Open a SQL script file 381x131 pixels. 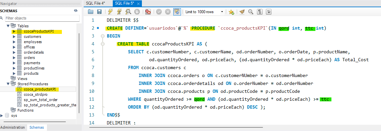[x=90, y=12]
